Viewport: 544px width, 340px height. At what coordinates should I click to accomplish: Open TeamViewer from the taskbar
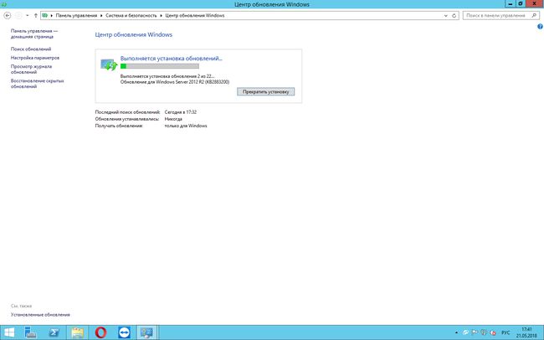pos(124,332)
